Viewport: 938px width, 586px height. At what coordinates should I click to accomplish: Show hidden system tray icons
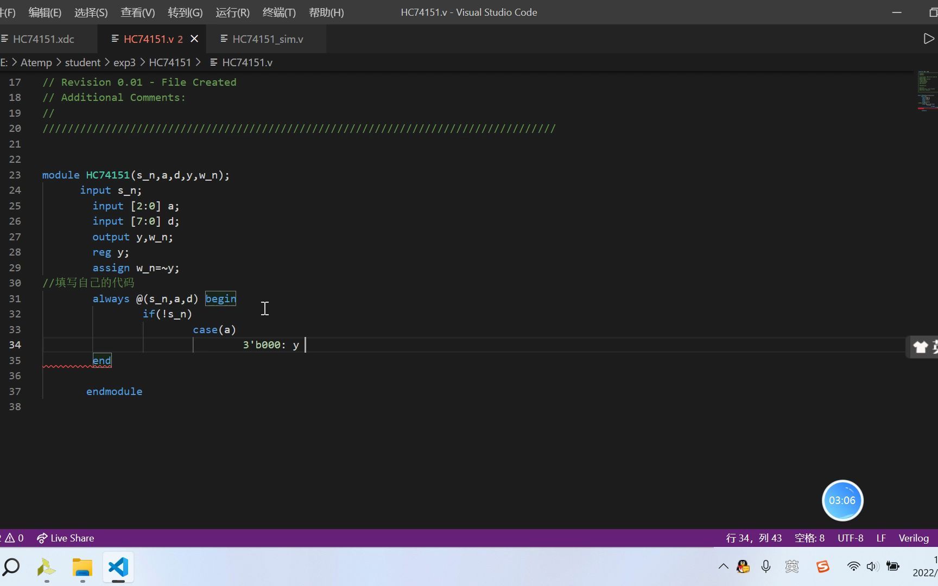click(723, 567)
